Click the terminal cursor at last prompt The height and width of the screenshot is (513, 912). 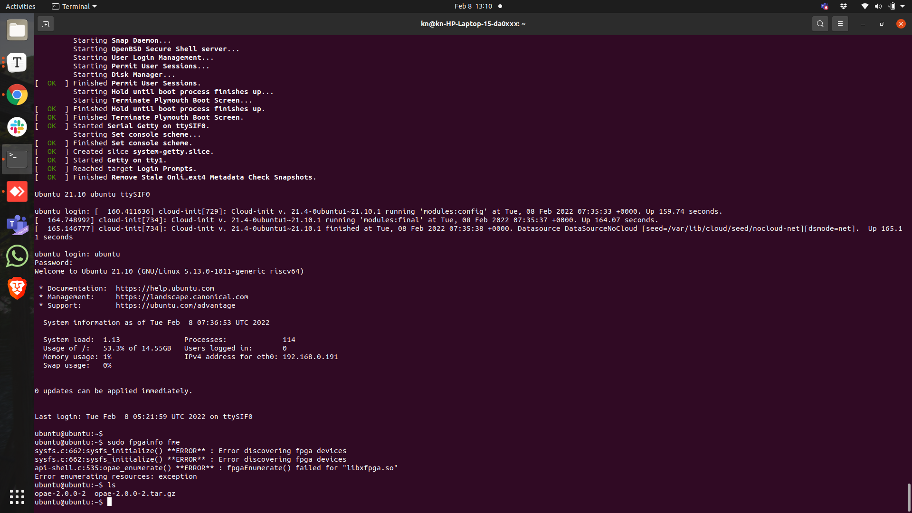(x=109, y=502)
